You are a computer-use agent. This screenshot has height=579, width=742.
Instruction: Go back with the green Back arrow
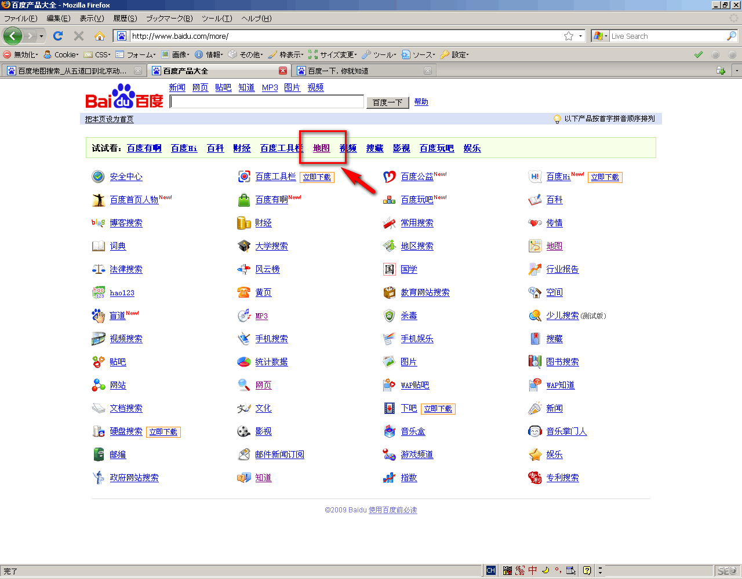(x=13, y=36)
